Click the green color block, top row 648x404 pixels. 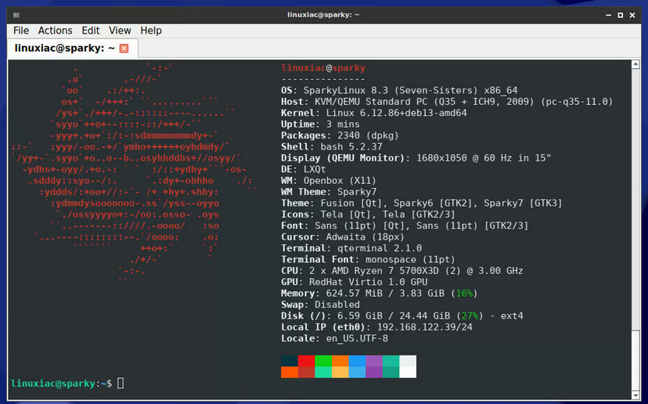tap(323, 361)
